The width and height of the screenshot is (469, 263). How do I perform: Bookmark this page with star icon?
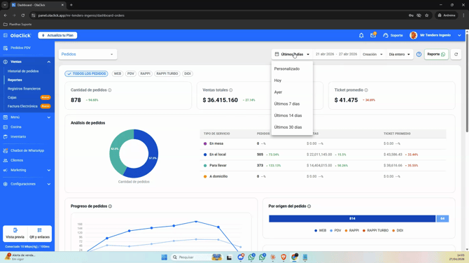click(427, 15)
